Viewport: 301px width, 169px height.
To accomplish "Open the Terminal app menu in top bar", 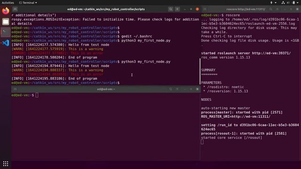I will 28,3.
